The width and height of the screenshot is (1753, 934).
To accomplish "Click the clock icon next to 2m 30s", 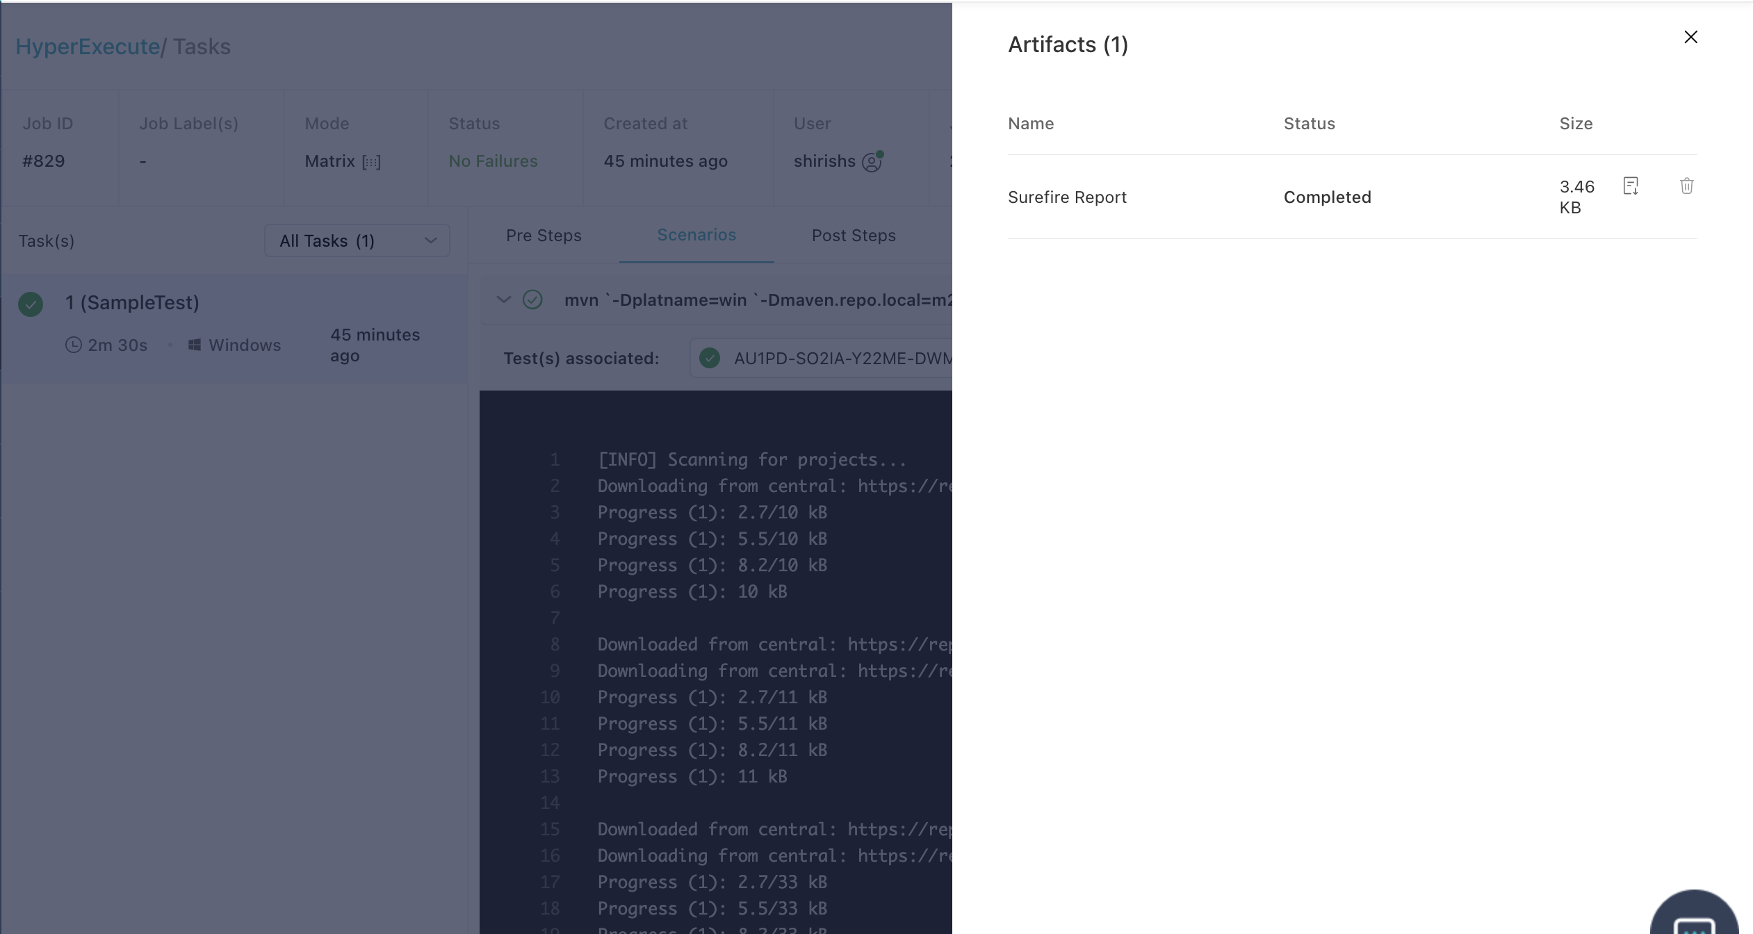I will tap(74, 345).
